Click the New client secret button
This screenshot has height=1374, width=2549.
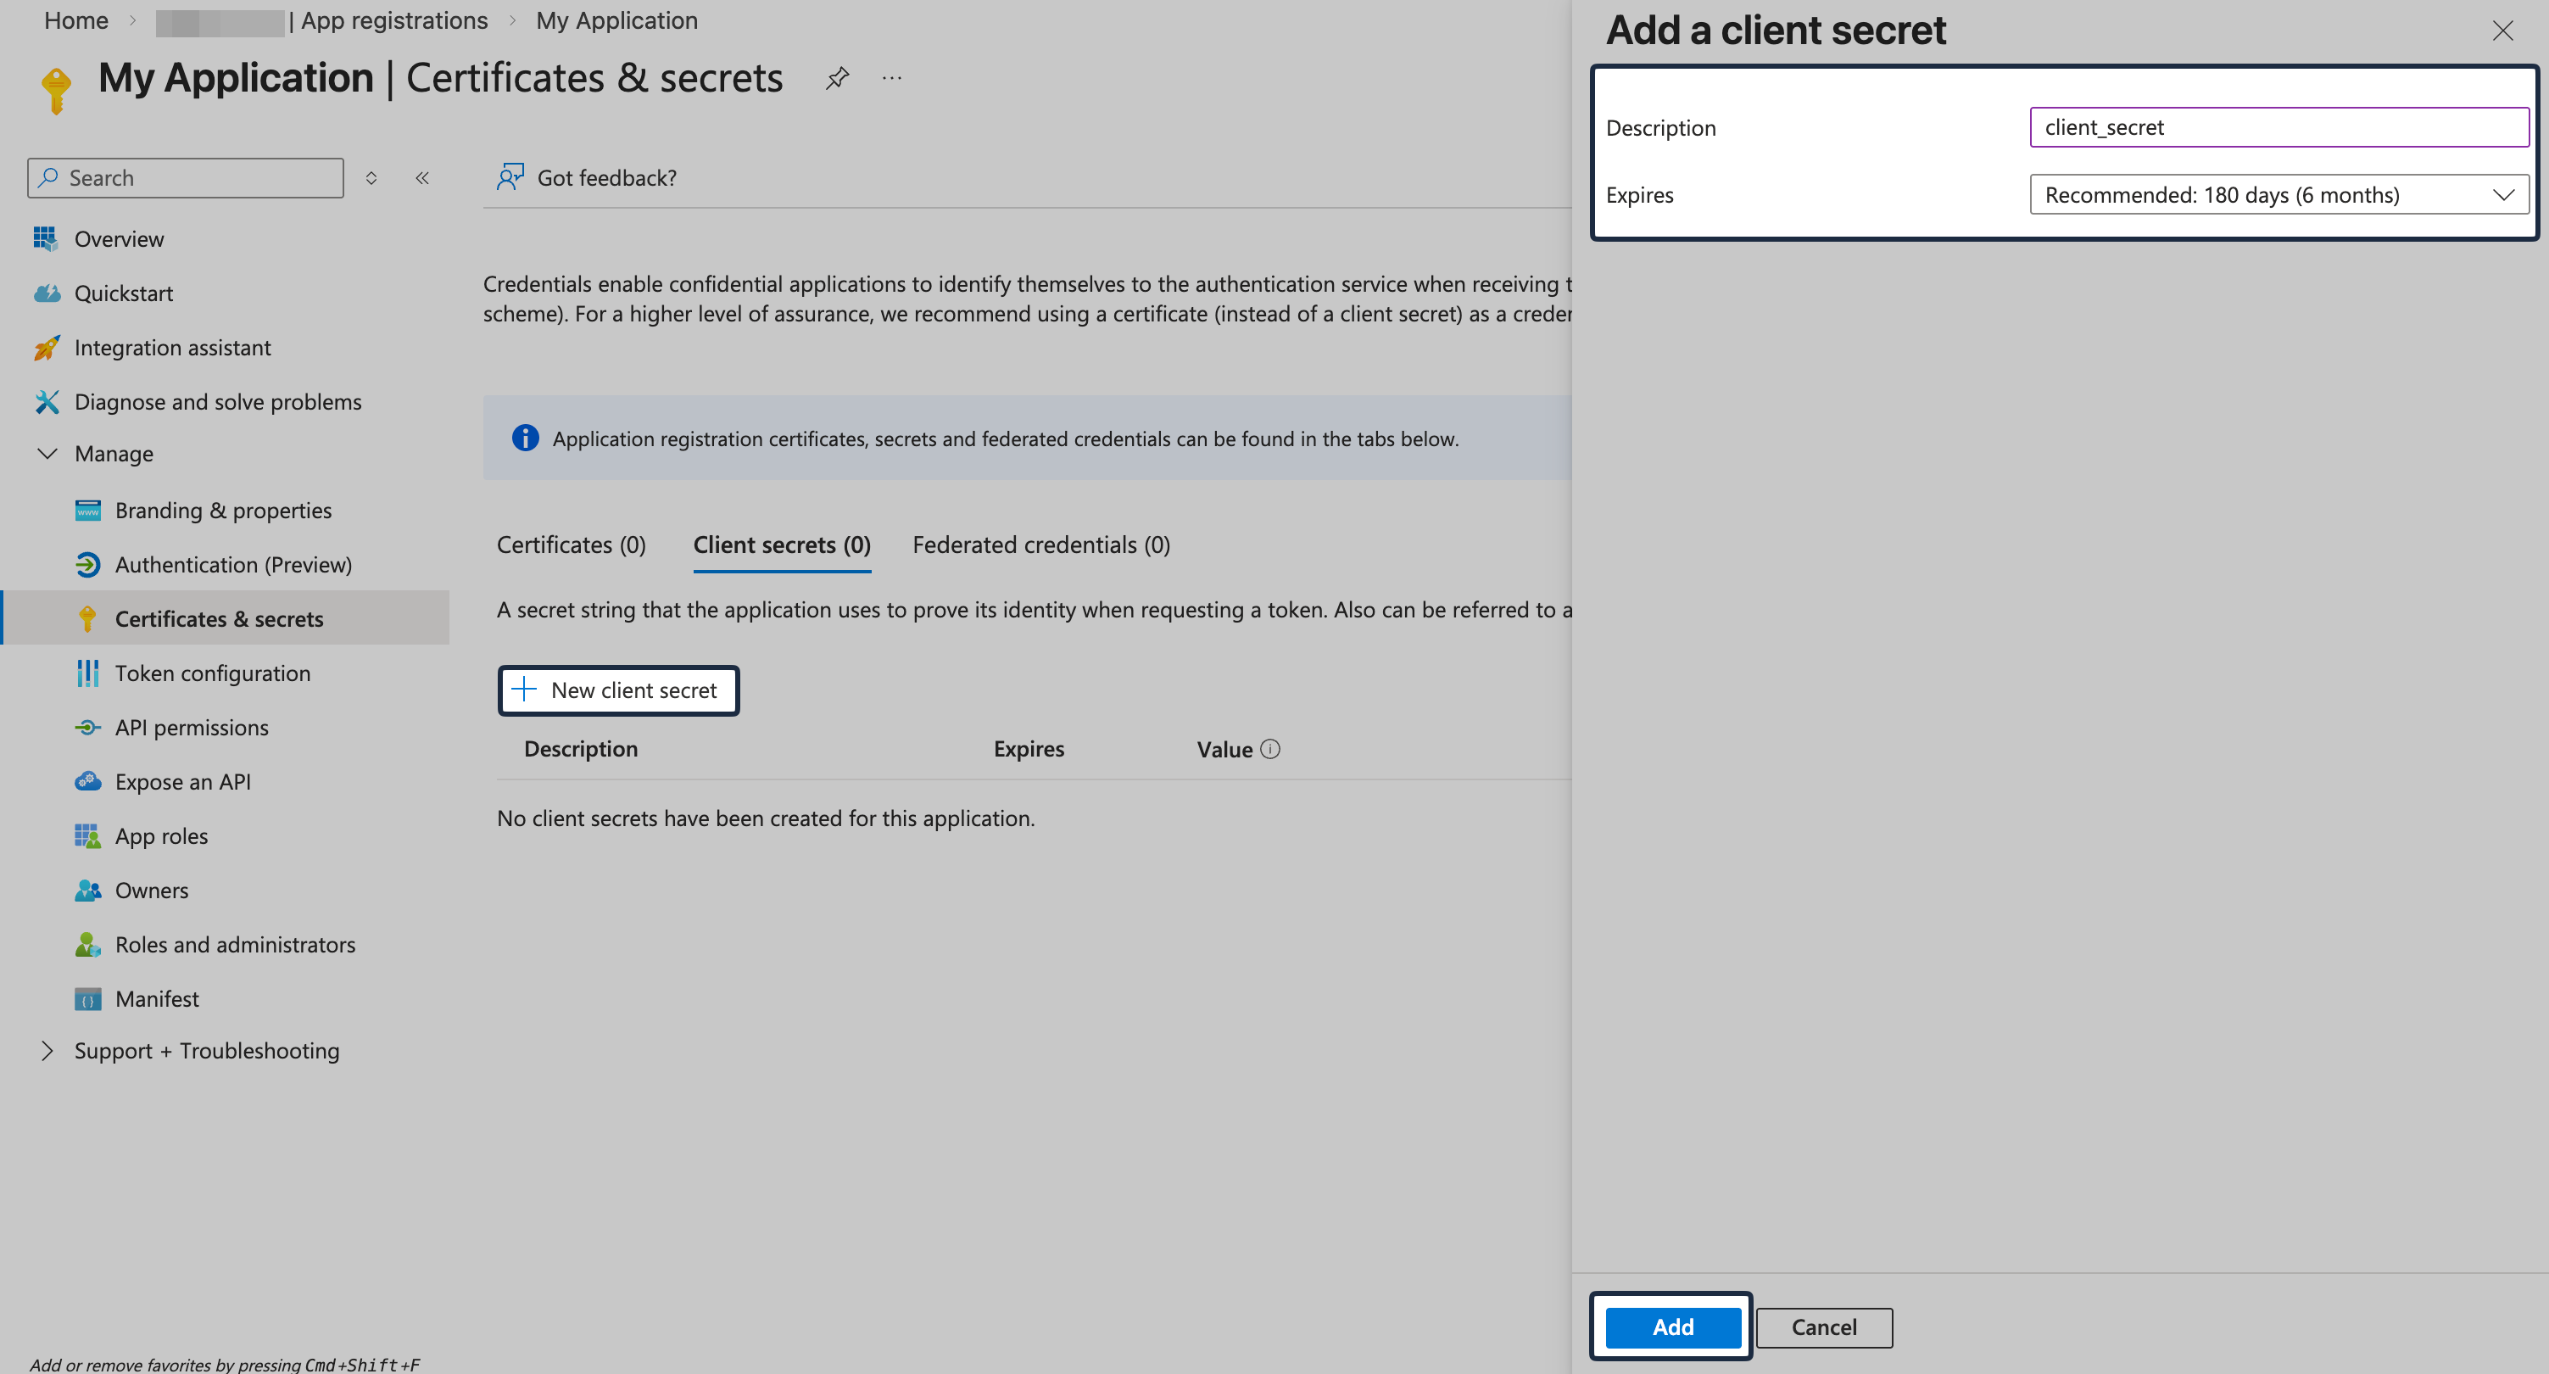[x=618, y=690]
